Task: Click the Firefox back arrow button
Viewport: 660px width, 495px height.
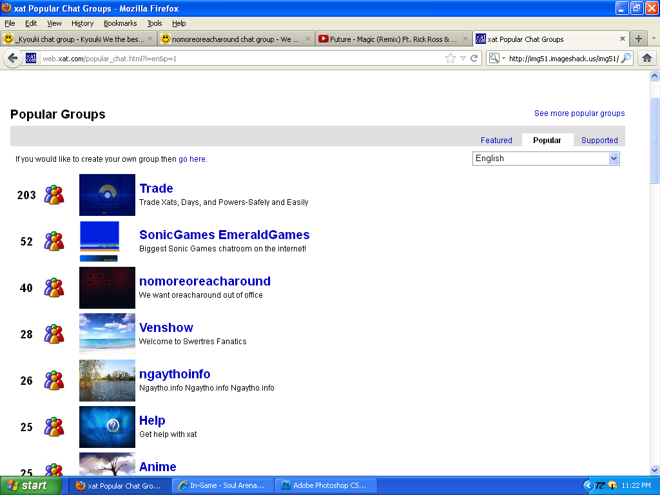Action: pos(13,58)
